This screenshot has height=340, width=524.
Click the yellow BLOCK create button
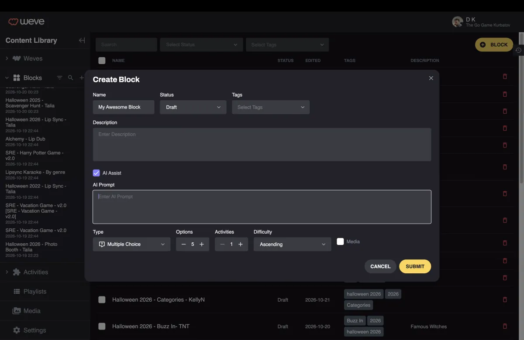(x=494, y=44)
